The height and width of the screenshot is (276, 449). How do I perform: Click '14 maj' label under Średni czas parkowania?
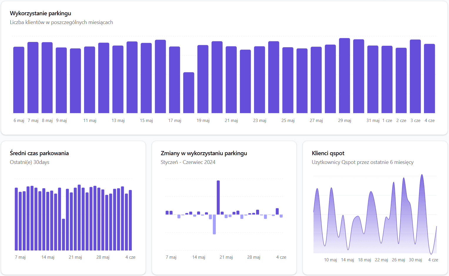48,257
